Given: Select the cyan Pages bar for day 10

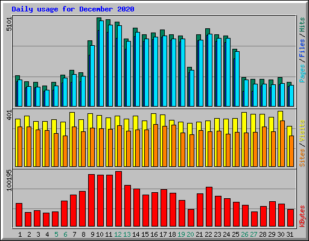Looking at the screenshot, I should [x=101, y=63].
